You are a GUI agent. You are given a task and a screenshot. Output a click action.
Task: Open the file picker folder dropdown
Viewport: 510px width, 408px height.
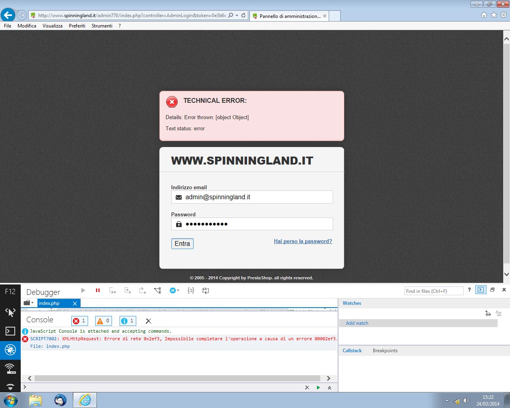[x=29, y=303]
